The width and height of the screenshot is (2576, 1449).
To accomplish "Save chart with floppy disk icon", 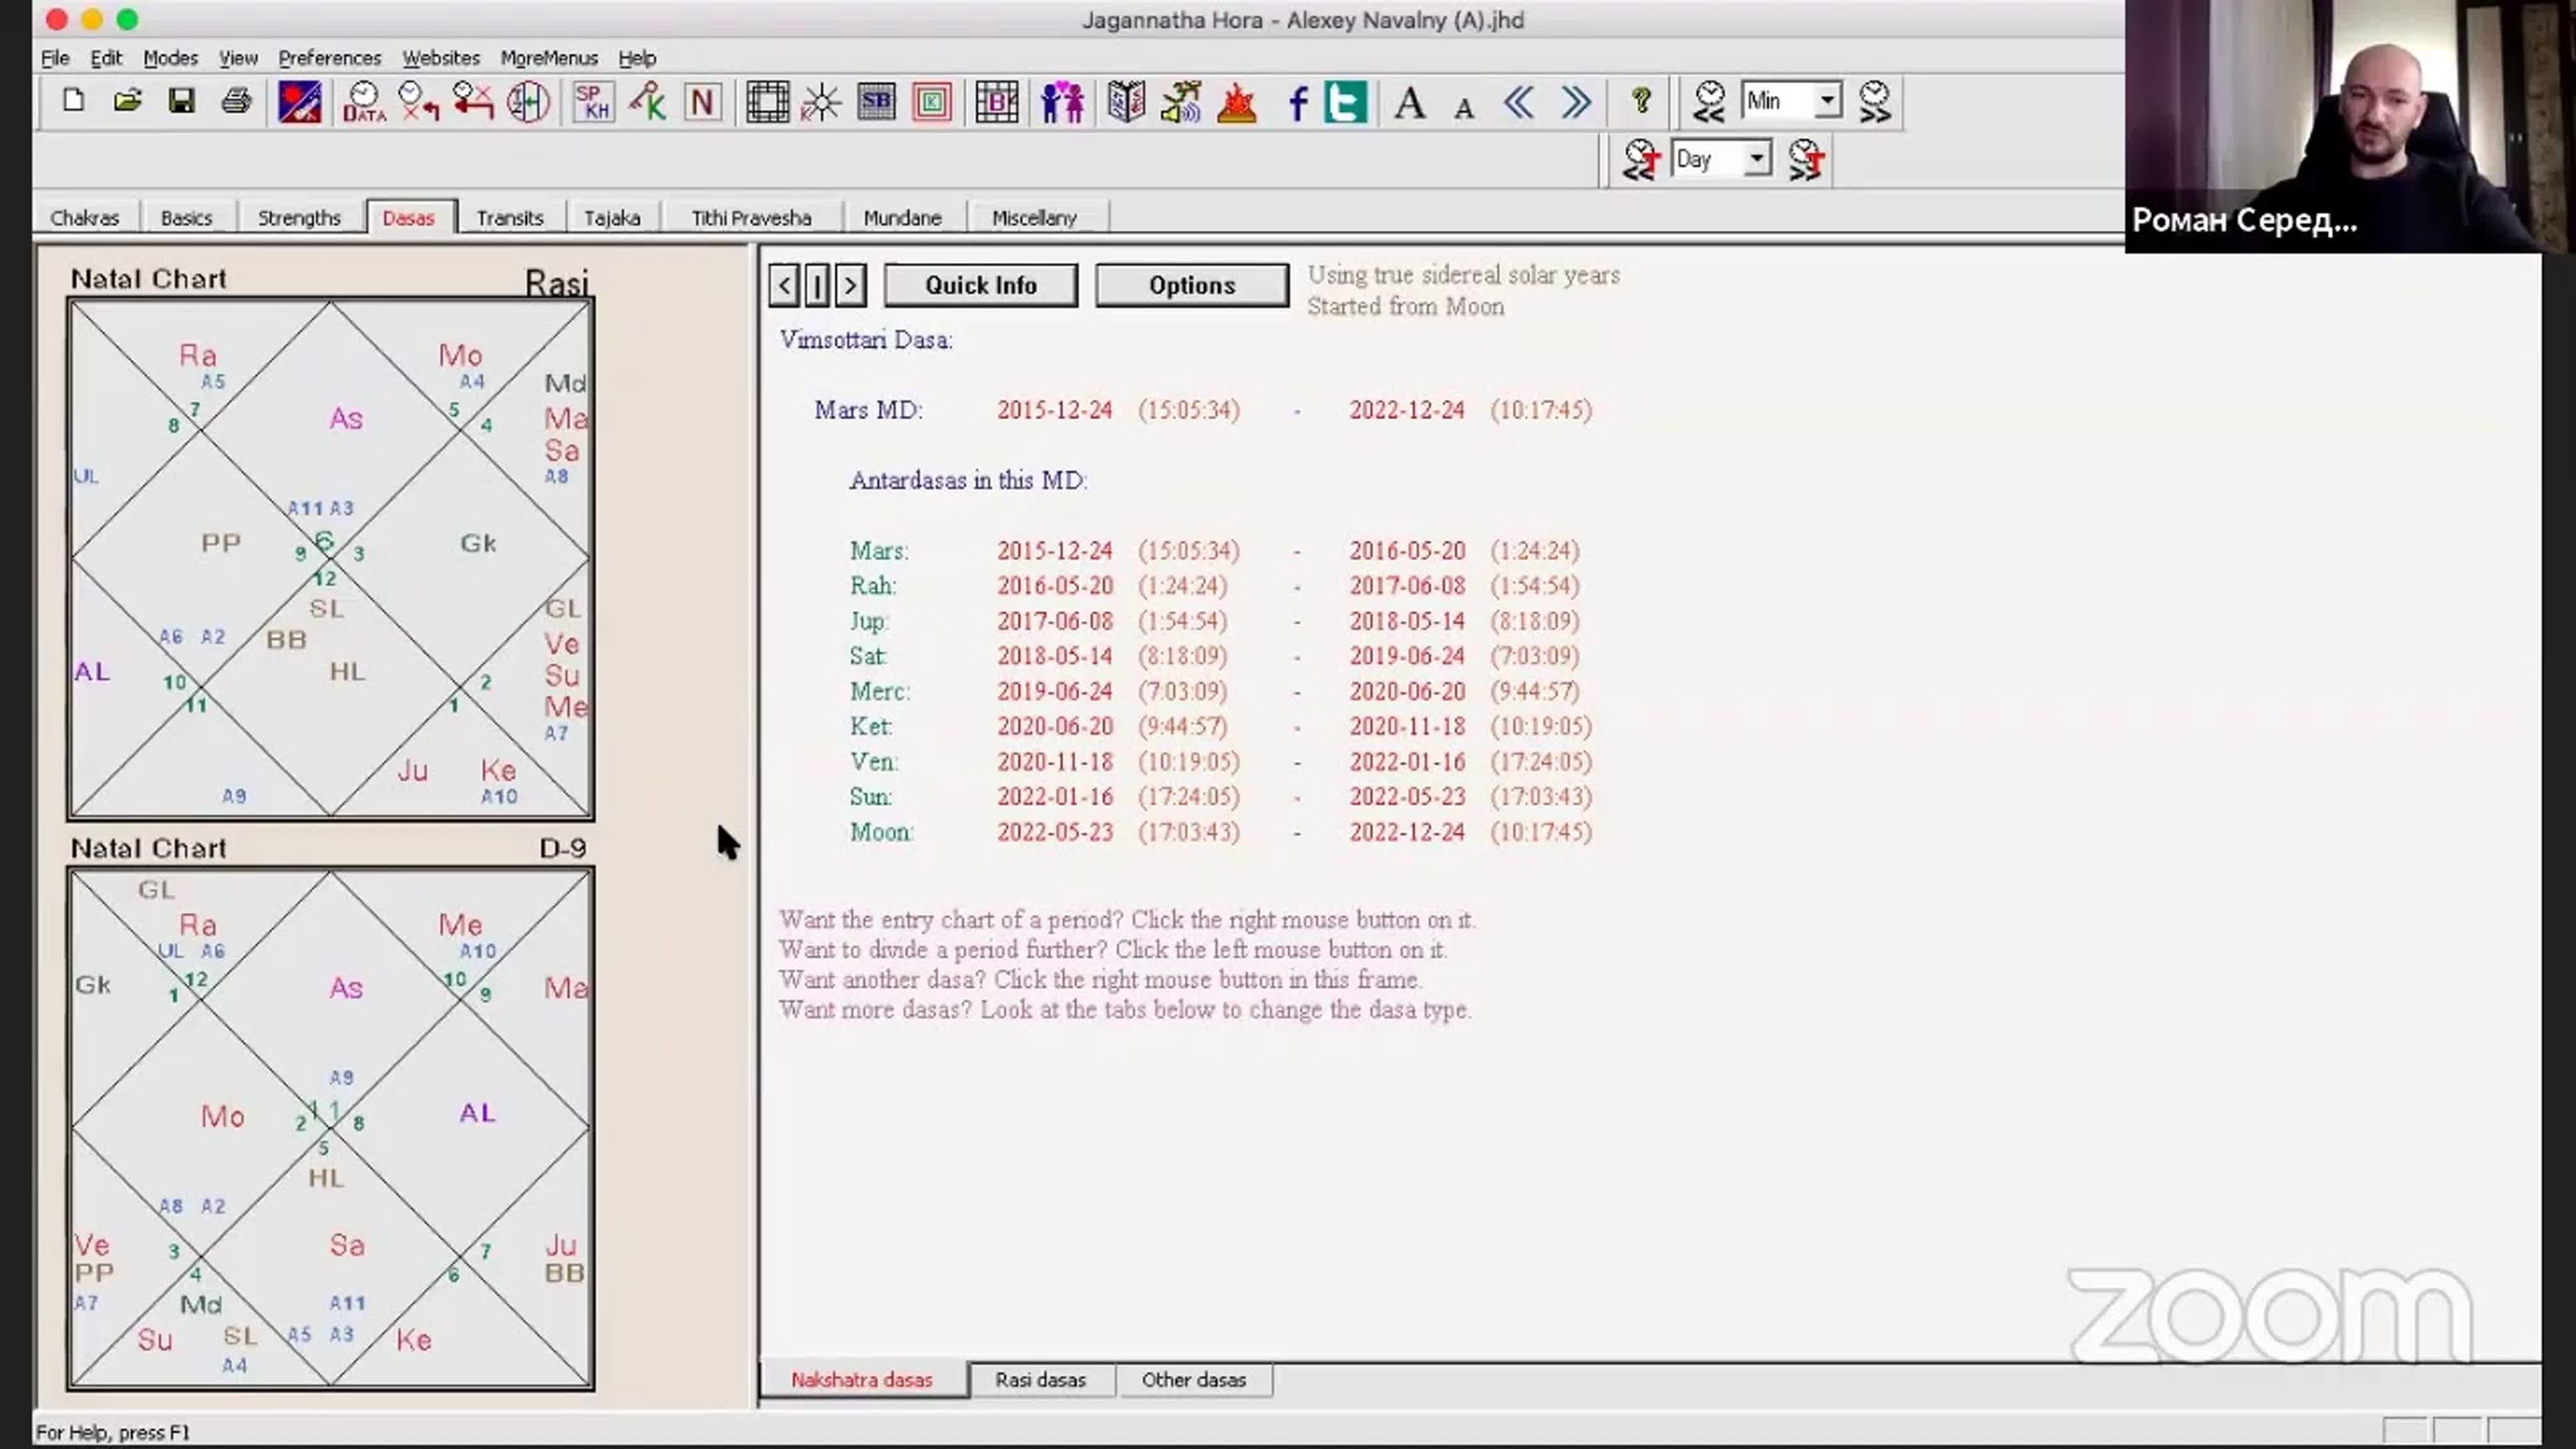I will (181, 101).
